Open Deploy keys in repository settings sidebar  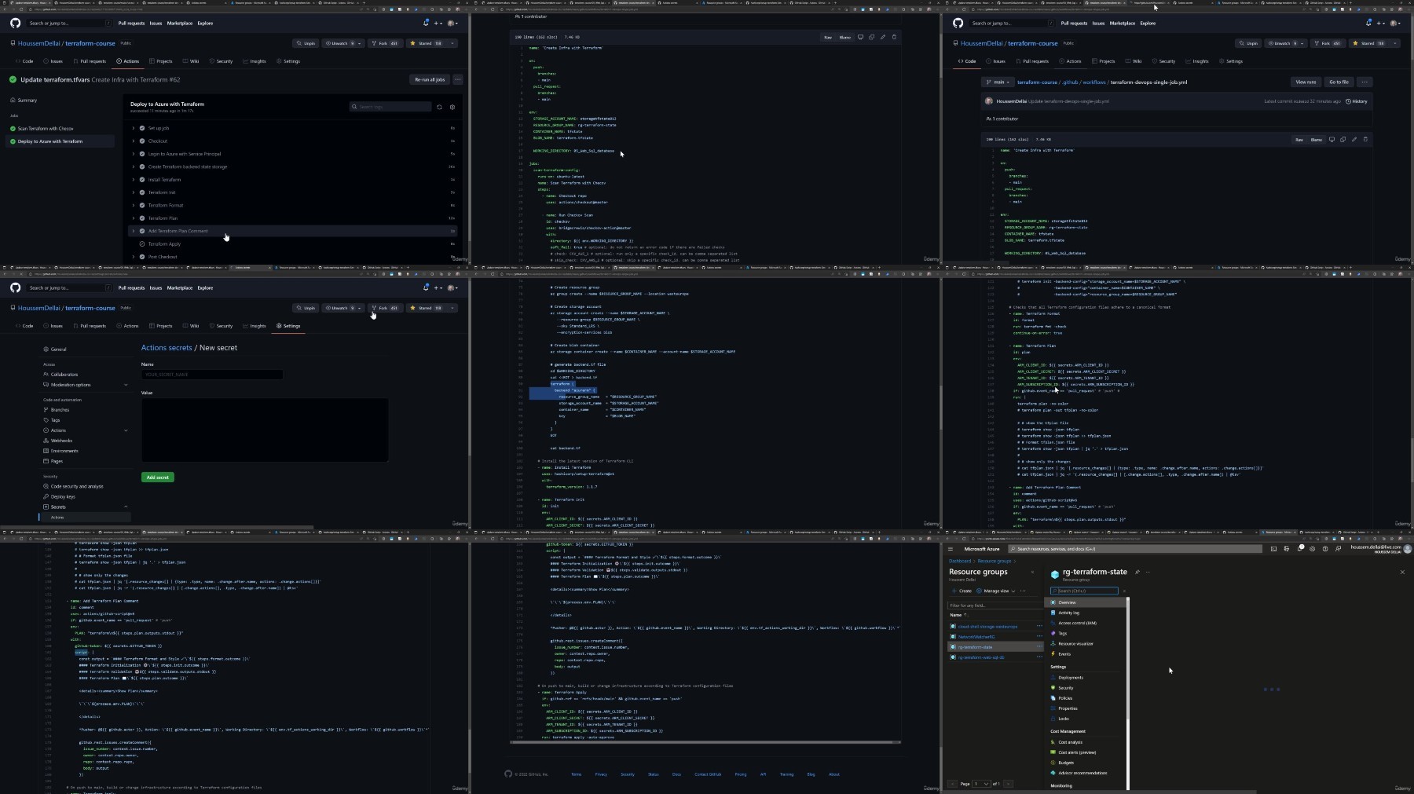coord(63,496)
